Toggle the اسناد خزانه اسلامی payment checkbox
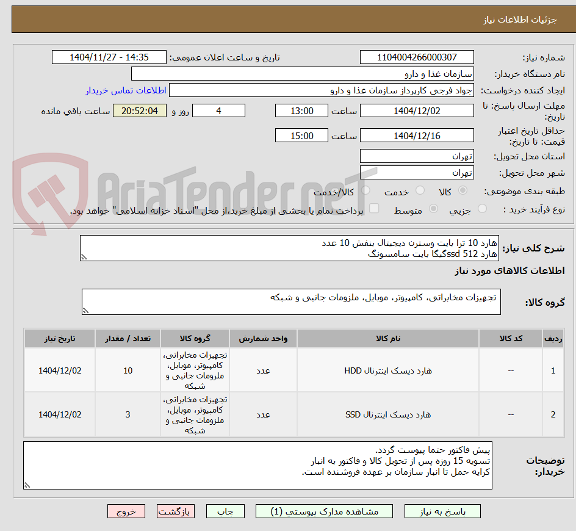 click(374, 208)
